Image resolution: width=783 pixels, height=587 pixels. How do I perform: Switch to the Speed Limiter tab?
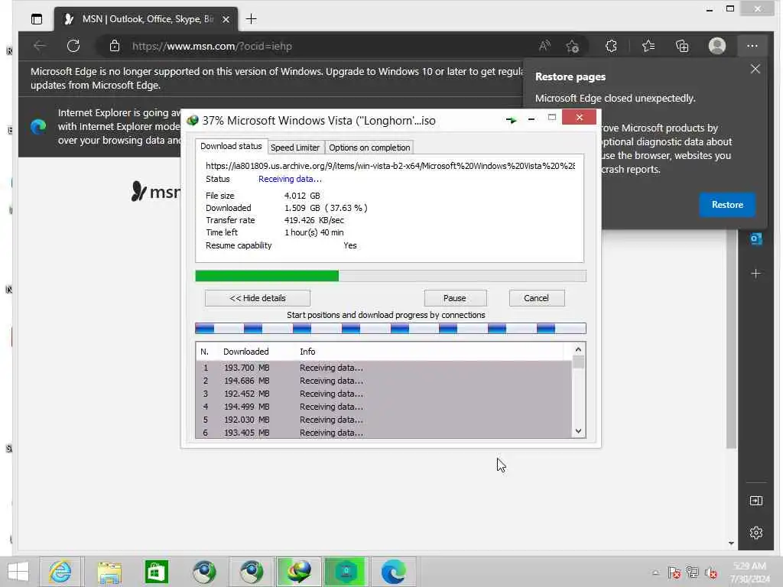295,148
